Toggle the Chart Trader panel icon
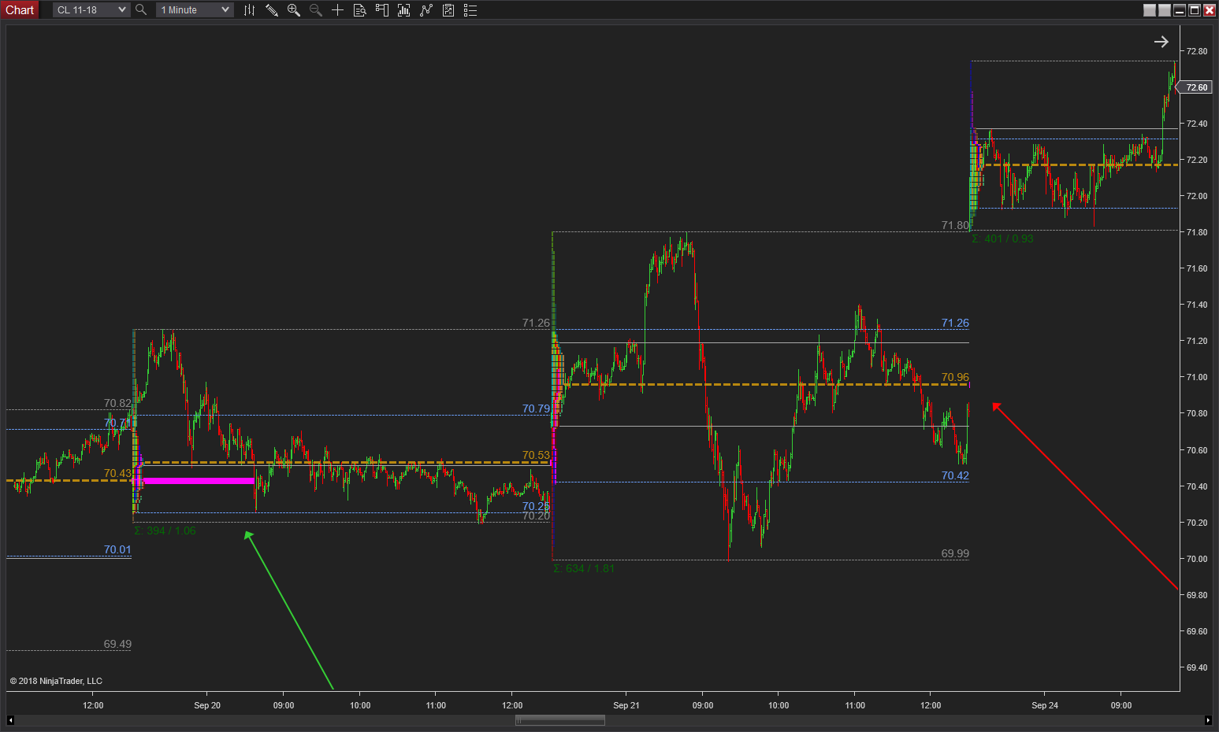Screen dimensions: 1219x732 click(382, 10)
